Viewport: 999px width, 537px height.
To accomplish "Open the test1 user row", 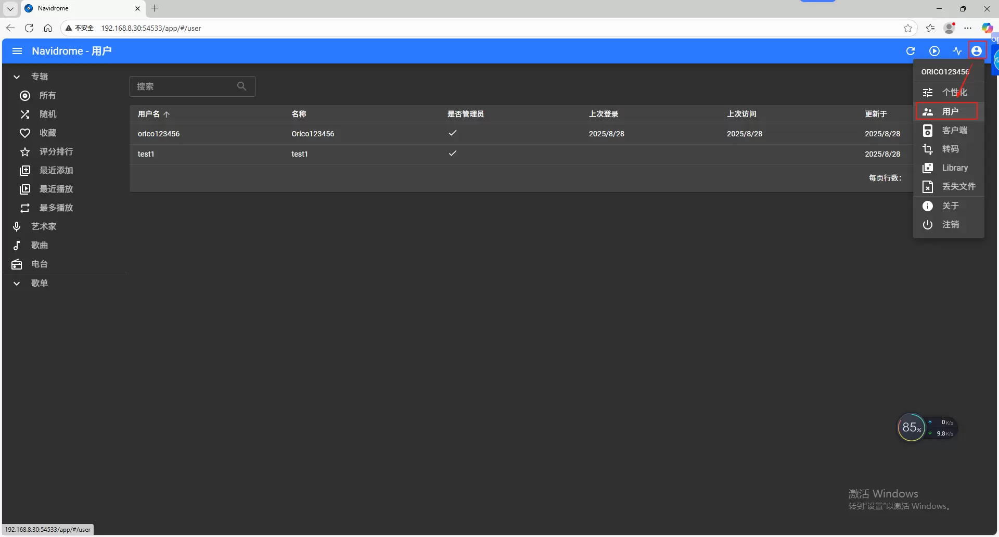I will pos(146,155).
